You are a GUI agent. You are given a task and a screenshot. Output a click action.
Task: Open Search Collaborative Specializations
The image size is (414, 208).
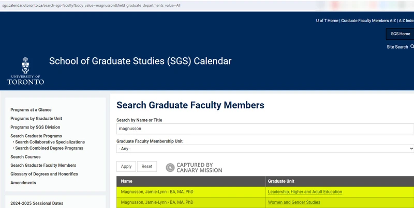tap(50, 142)
